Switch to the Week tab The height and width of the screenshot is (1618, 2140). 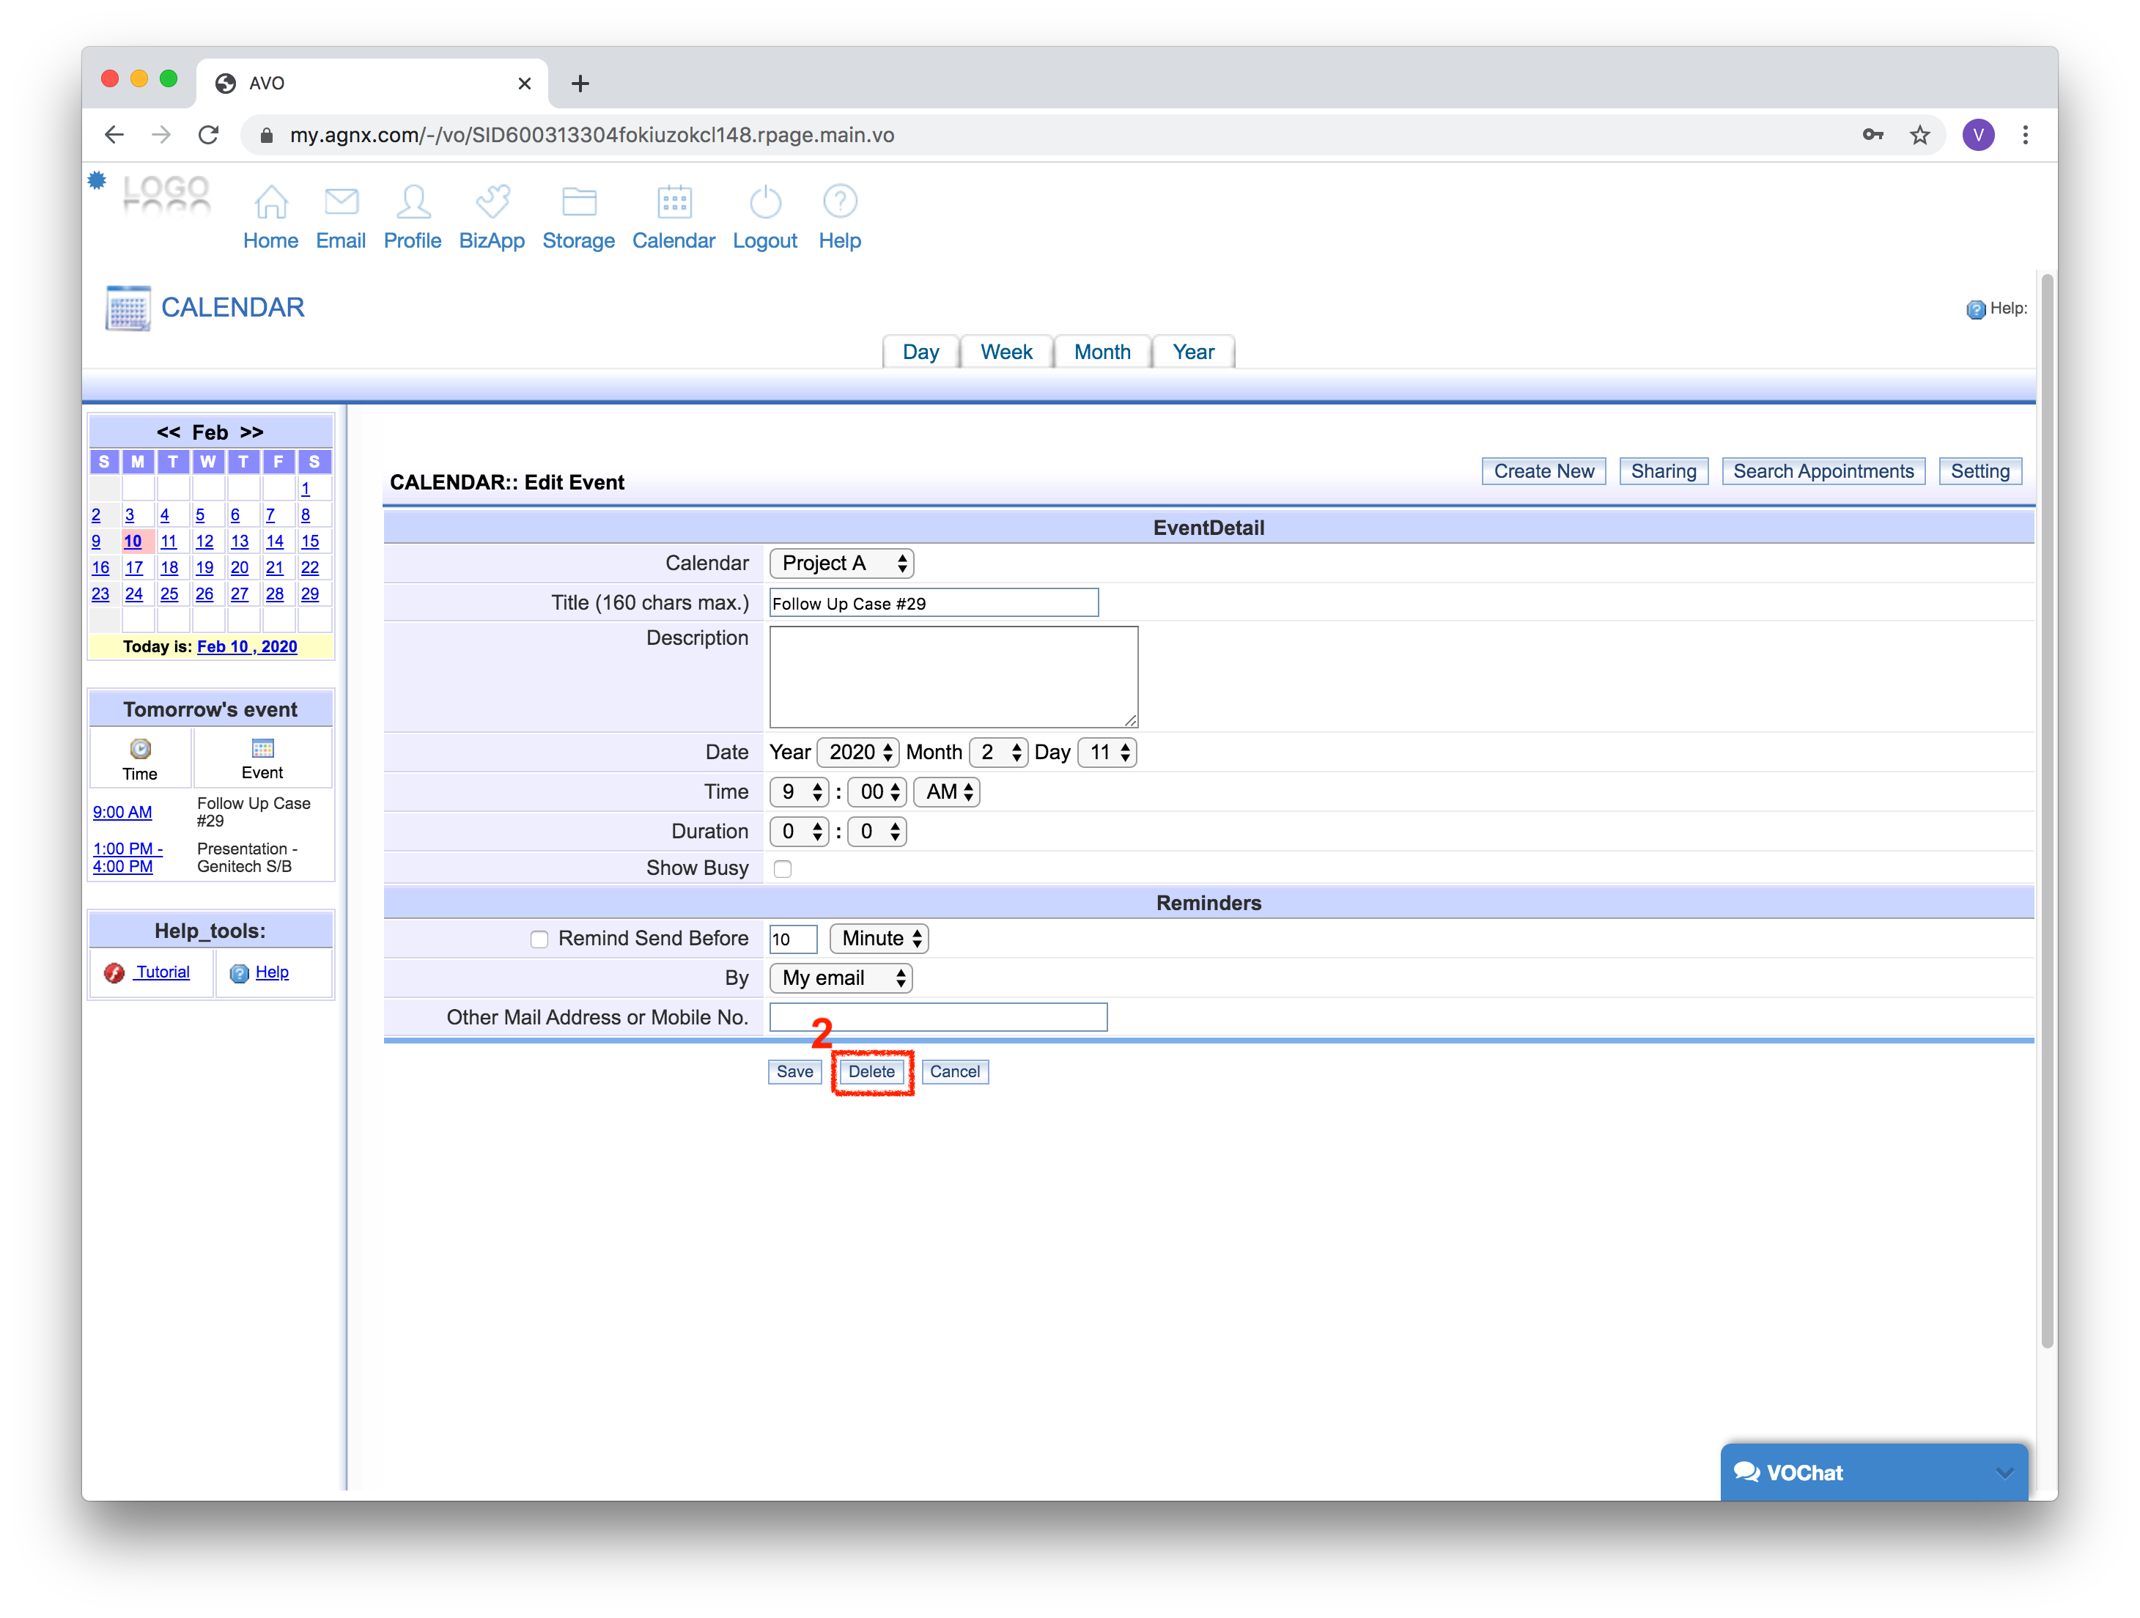[x=1006, y=352]
